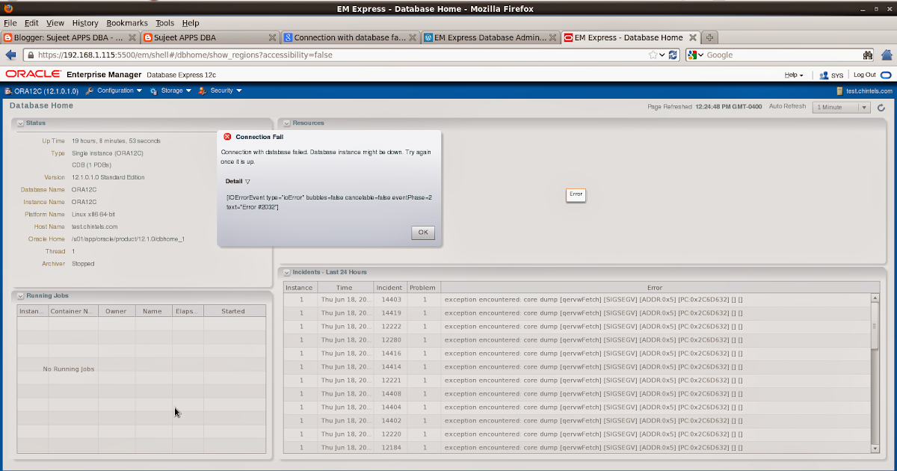Image resolution: width=897 pixels, height=471 pixels.
Task: Click the Started column header in Running Jobs
Action: 233,311
